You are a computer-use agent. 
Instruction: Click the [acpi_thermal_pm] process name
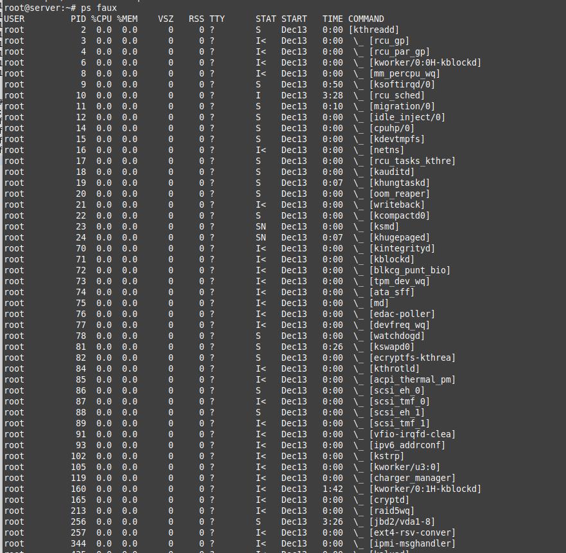(x=412, y=379)
